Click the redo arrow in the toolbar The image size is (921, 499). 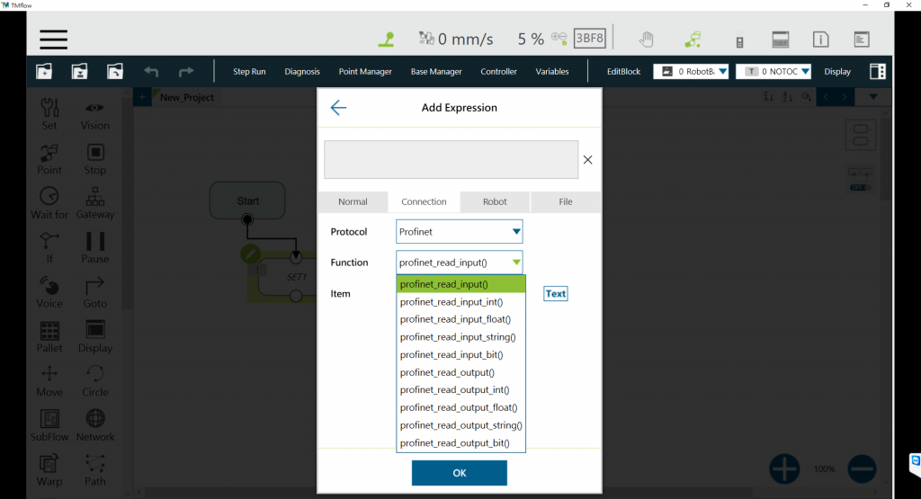186,72
